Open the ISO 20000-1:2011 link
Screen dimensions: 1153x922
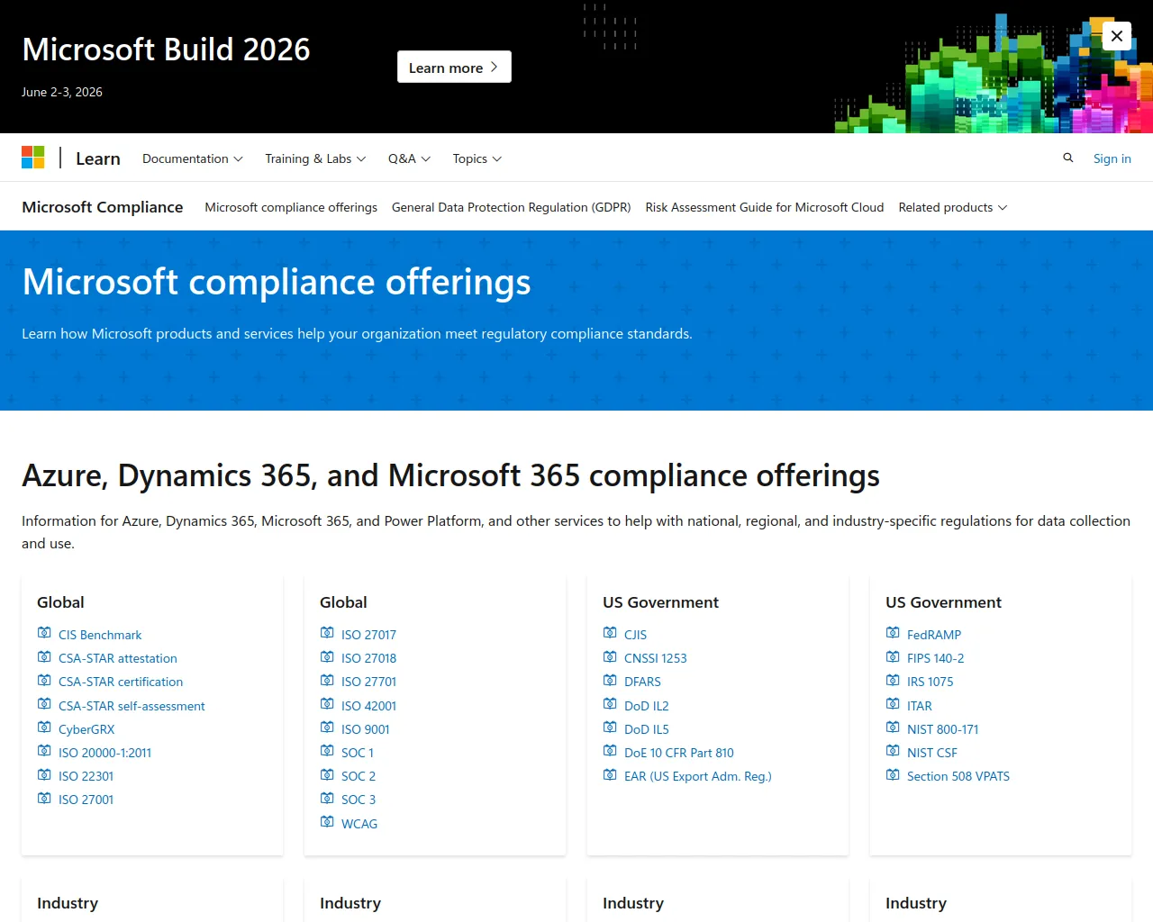(x=104, y=753)
